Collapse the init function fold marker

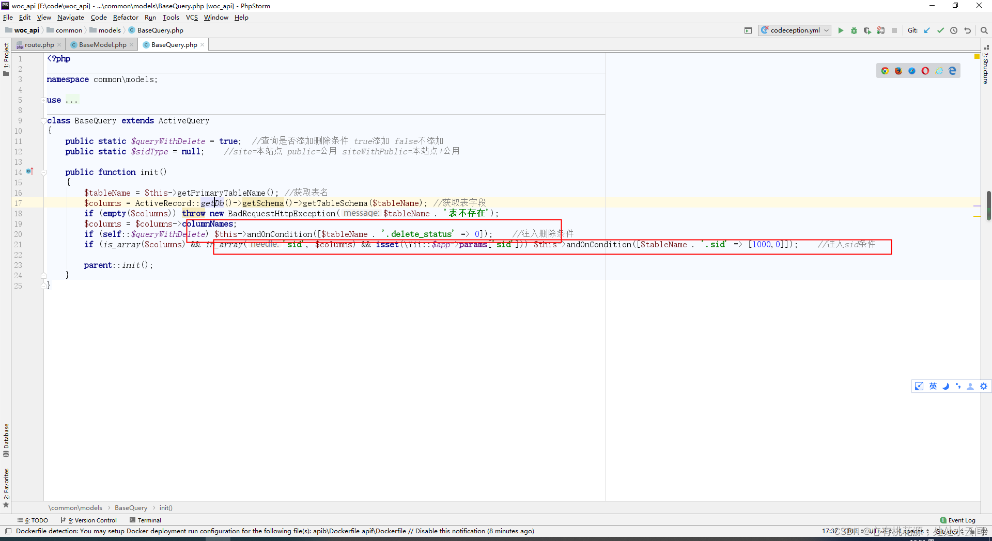43,172
